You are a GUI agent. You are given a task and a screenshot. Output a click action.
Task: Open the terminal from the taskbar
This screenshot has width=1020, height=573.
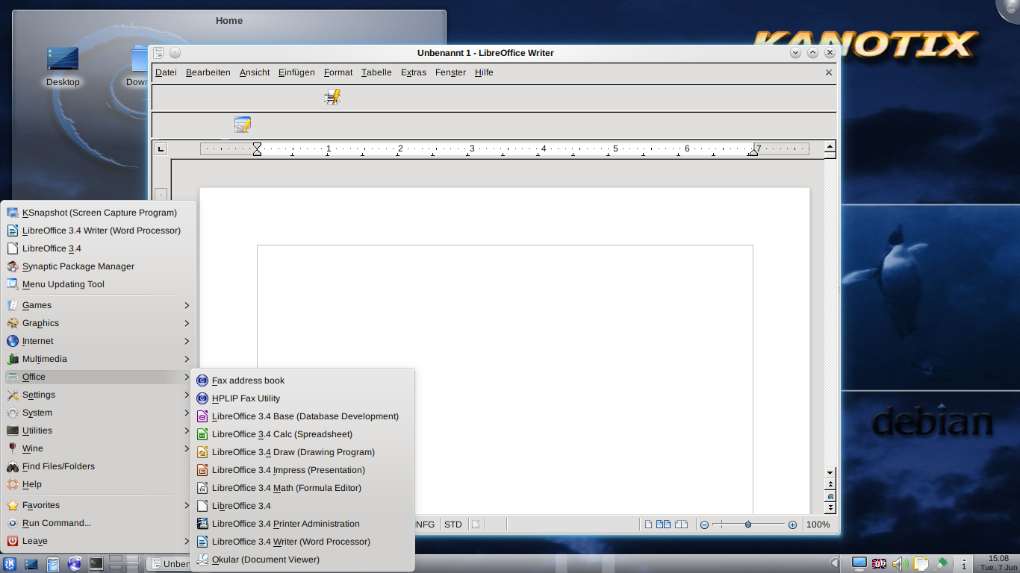click(96, 564)
